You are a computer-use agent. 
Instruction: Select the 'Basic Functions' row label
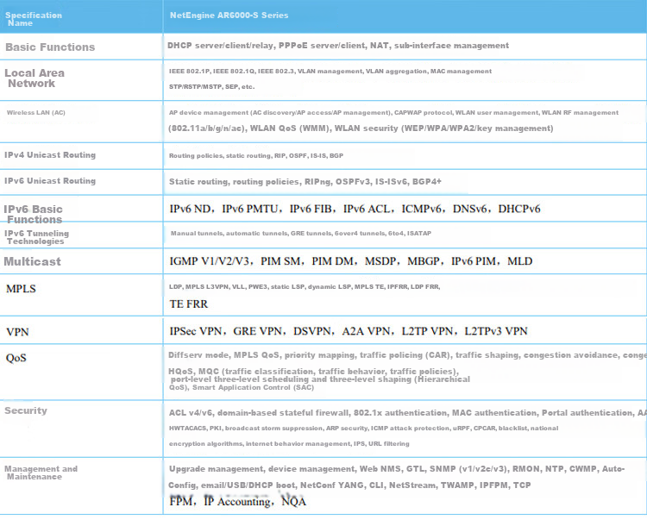(x=50, y=47)
